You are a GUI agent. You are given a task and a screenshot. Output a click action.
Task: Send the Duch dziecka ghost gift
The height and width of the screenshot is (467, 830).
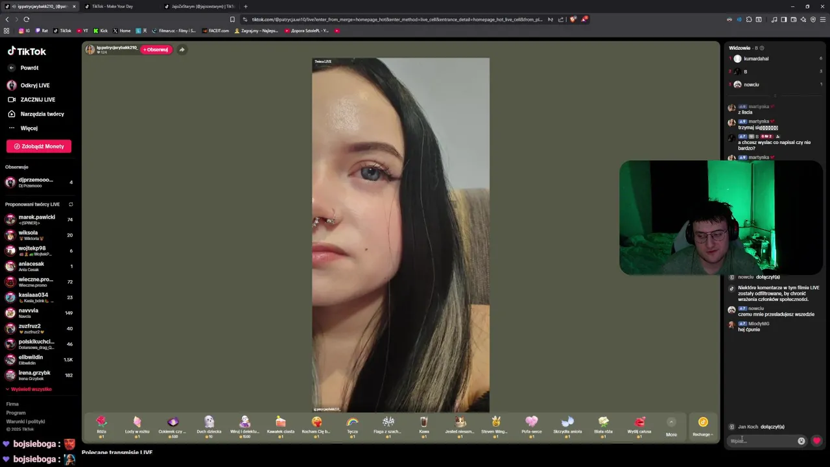coord(209,426)
